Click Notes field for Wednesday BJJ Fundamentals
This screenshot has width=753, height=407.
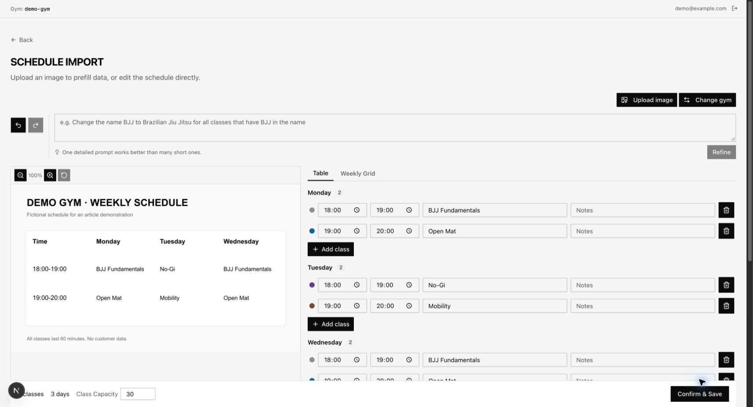tap(643, 360)
